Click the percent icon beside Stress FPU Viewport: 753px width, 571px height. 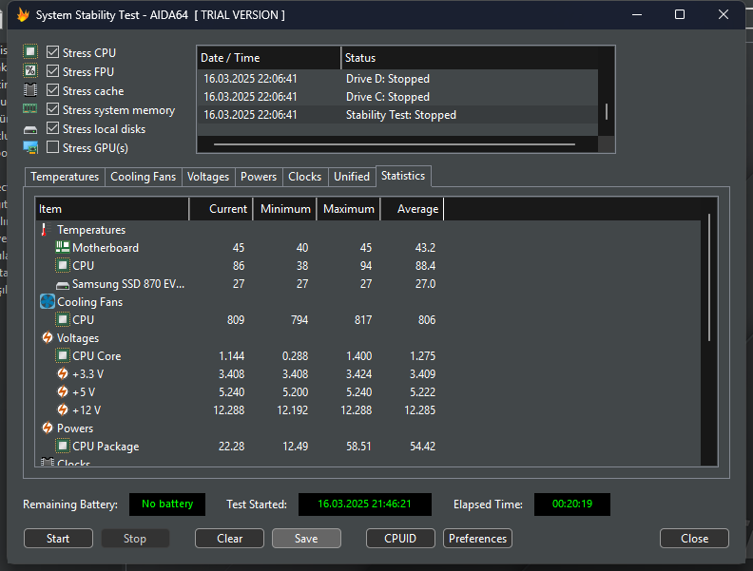click(x=30, y=71)
